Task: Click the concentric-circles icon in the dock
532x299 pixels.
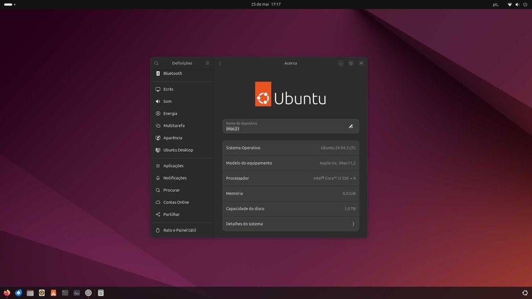Action: 88,293
